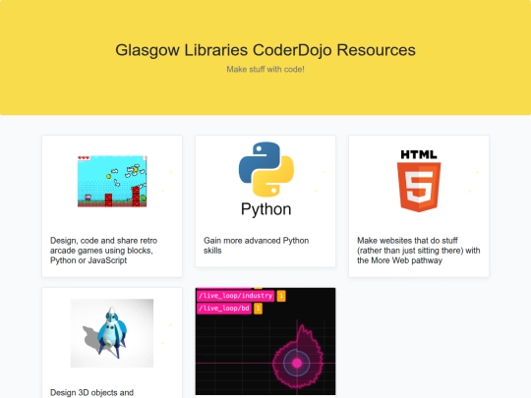Click the pink /live_loop/industry label

(235, 296)
